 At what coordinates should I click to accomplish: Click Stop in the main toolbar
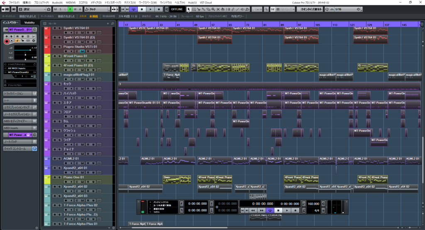(x=142, y=9)
